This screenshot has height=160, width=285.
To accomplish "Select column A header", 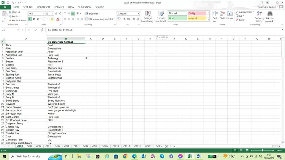I will coord(26,39).
